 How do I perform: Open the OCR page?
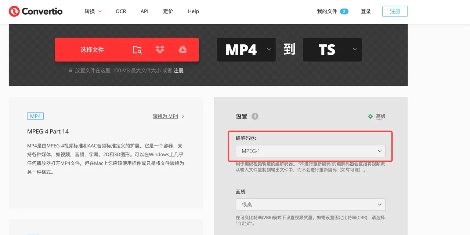pos(121,11)
